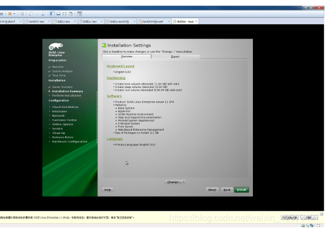Click the first button in the yellow hint bar
325x228 pixels.
point(290,217)
